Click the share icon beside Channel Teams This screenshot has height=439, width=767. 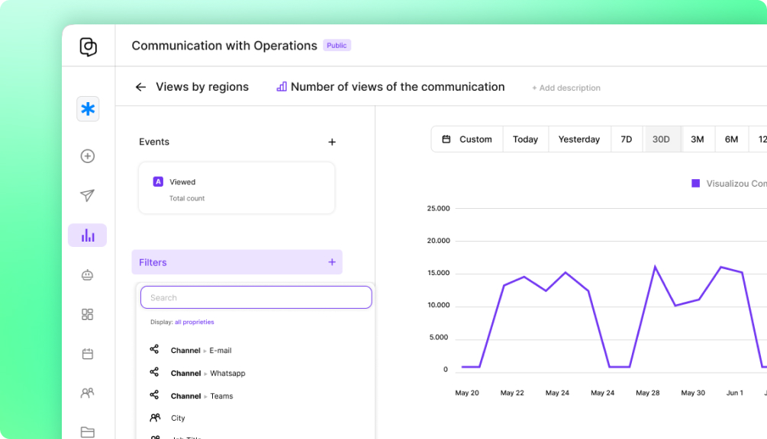click(155, 395)
